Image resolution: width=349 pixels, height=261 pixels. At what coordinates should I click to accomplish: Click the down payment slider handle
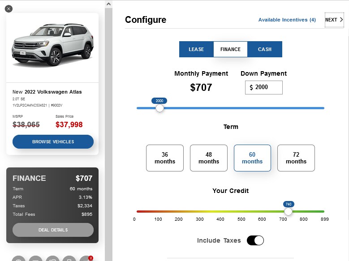point(159,108)
